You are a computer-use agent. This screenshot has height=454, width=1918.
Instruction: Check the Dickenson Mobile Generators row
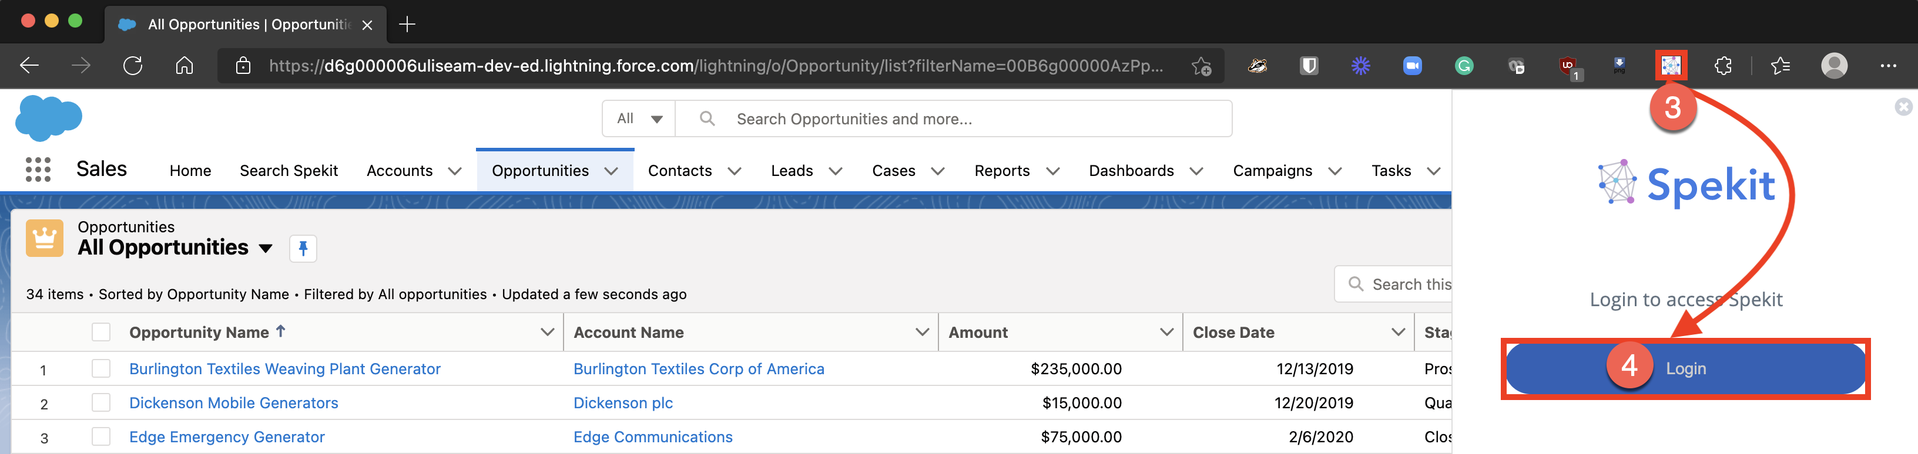click(x=101, y=403)
